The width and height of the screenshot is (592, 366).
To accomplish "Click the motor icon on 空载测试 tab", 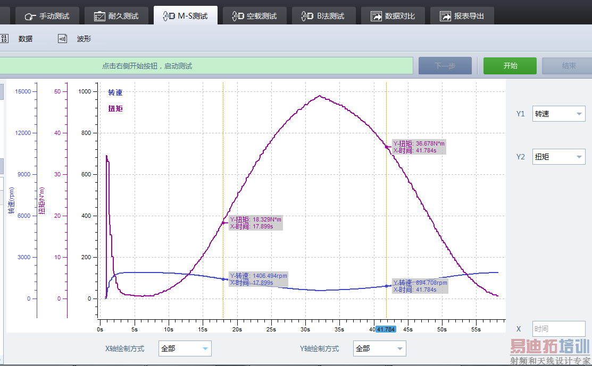I will [238, 16].
